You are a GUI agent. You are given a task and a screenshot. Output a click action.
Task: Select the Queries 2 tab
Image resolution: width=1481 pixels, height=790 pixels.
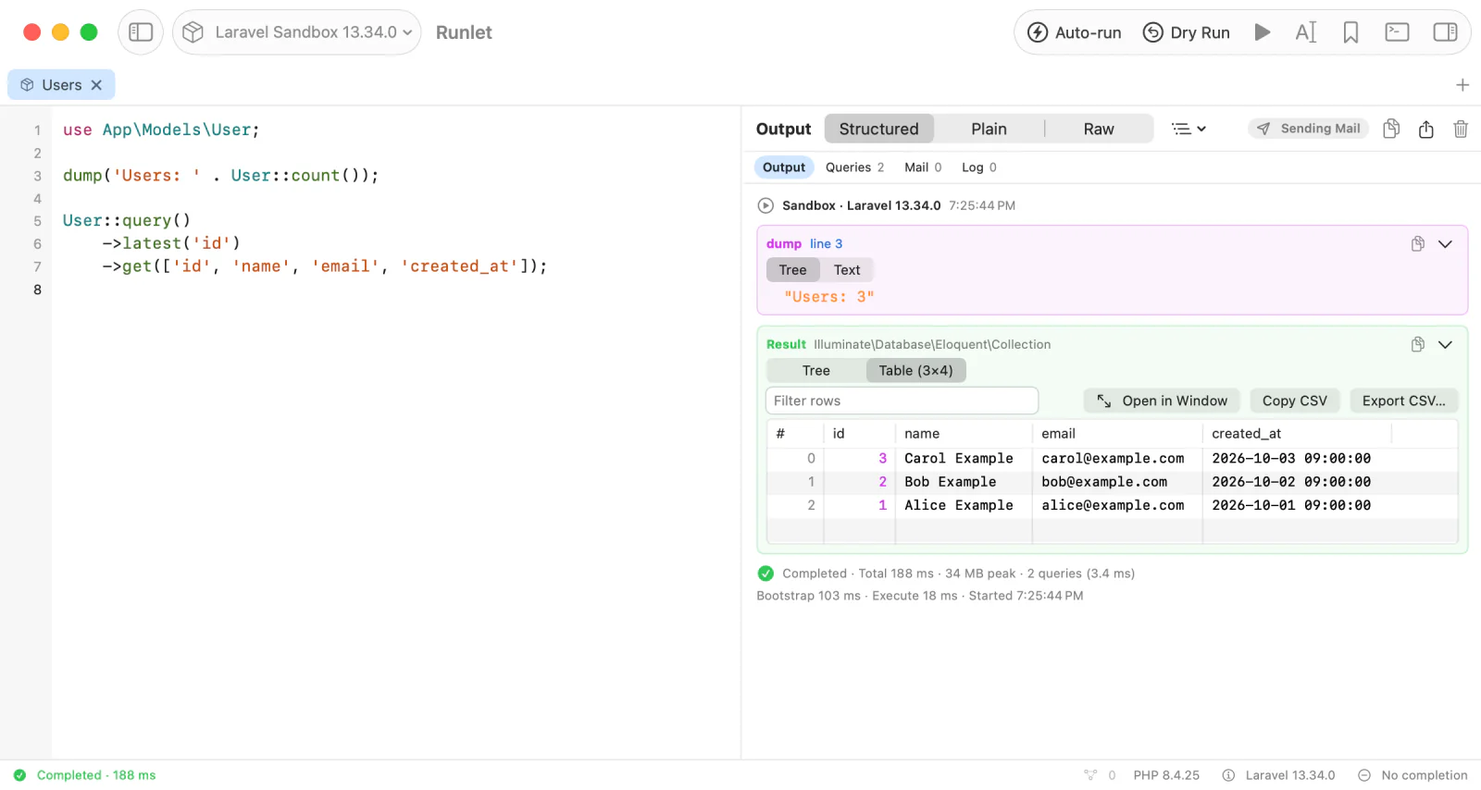pos(854,167)
